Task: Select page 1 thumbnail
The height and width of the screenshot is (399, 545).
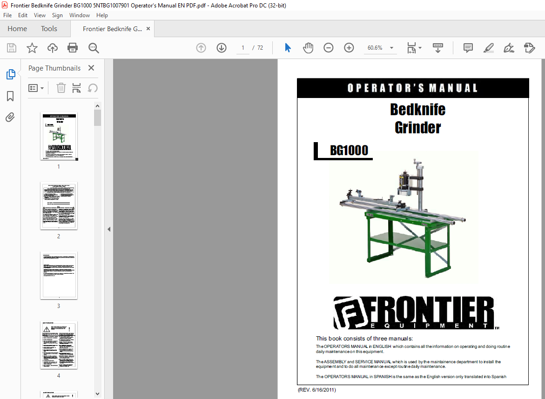Action: click(59, 137)
